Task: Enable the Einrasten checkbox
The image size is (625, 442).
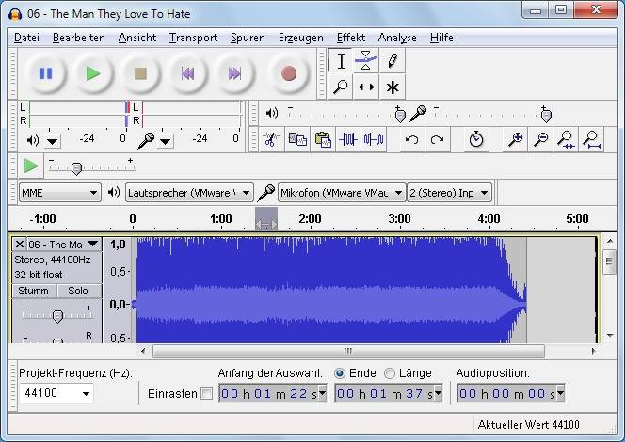Action: point(206,394)
